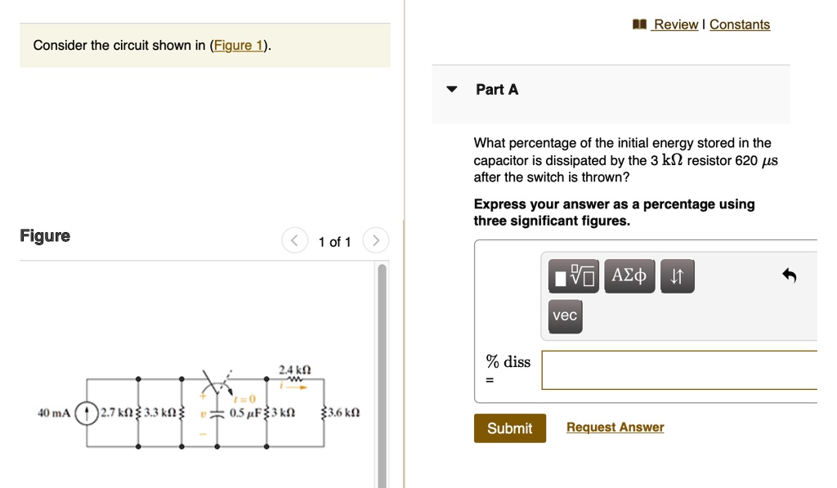Image resolution: width=837 pixels, height=488 pixels.
Task: Click the up-down arrows unit conversion icon
Action: pos(677,275)
